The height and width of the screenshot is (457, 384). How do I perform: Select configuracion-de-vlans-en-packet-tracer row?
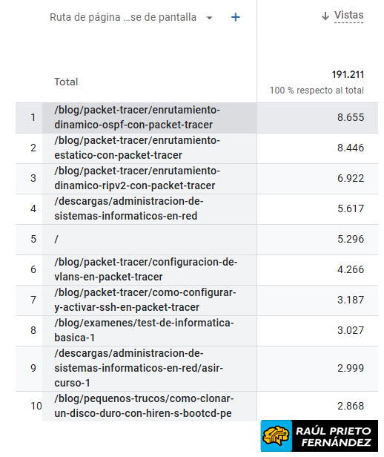pyautogui.click(x=145, y=269)
